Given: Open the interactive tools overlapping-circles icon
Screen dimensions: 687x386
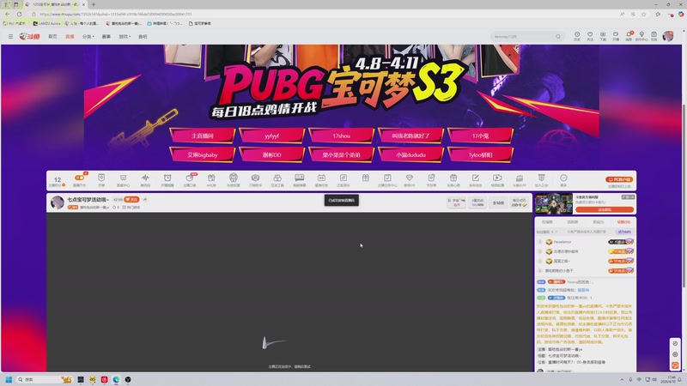Looking at the screenshot, I should tap(277, 179).
